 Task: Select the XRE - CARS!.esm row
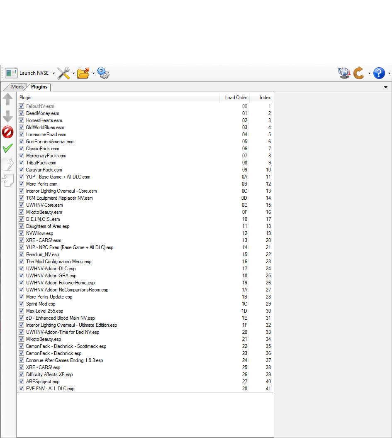(145, 240)
